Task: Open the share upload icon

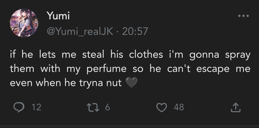Action: click(x=236, y=108)
